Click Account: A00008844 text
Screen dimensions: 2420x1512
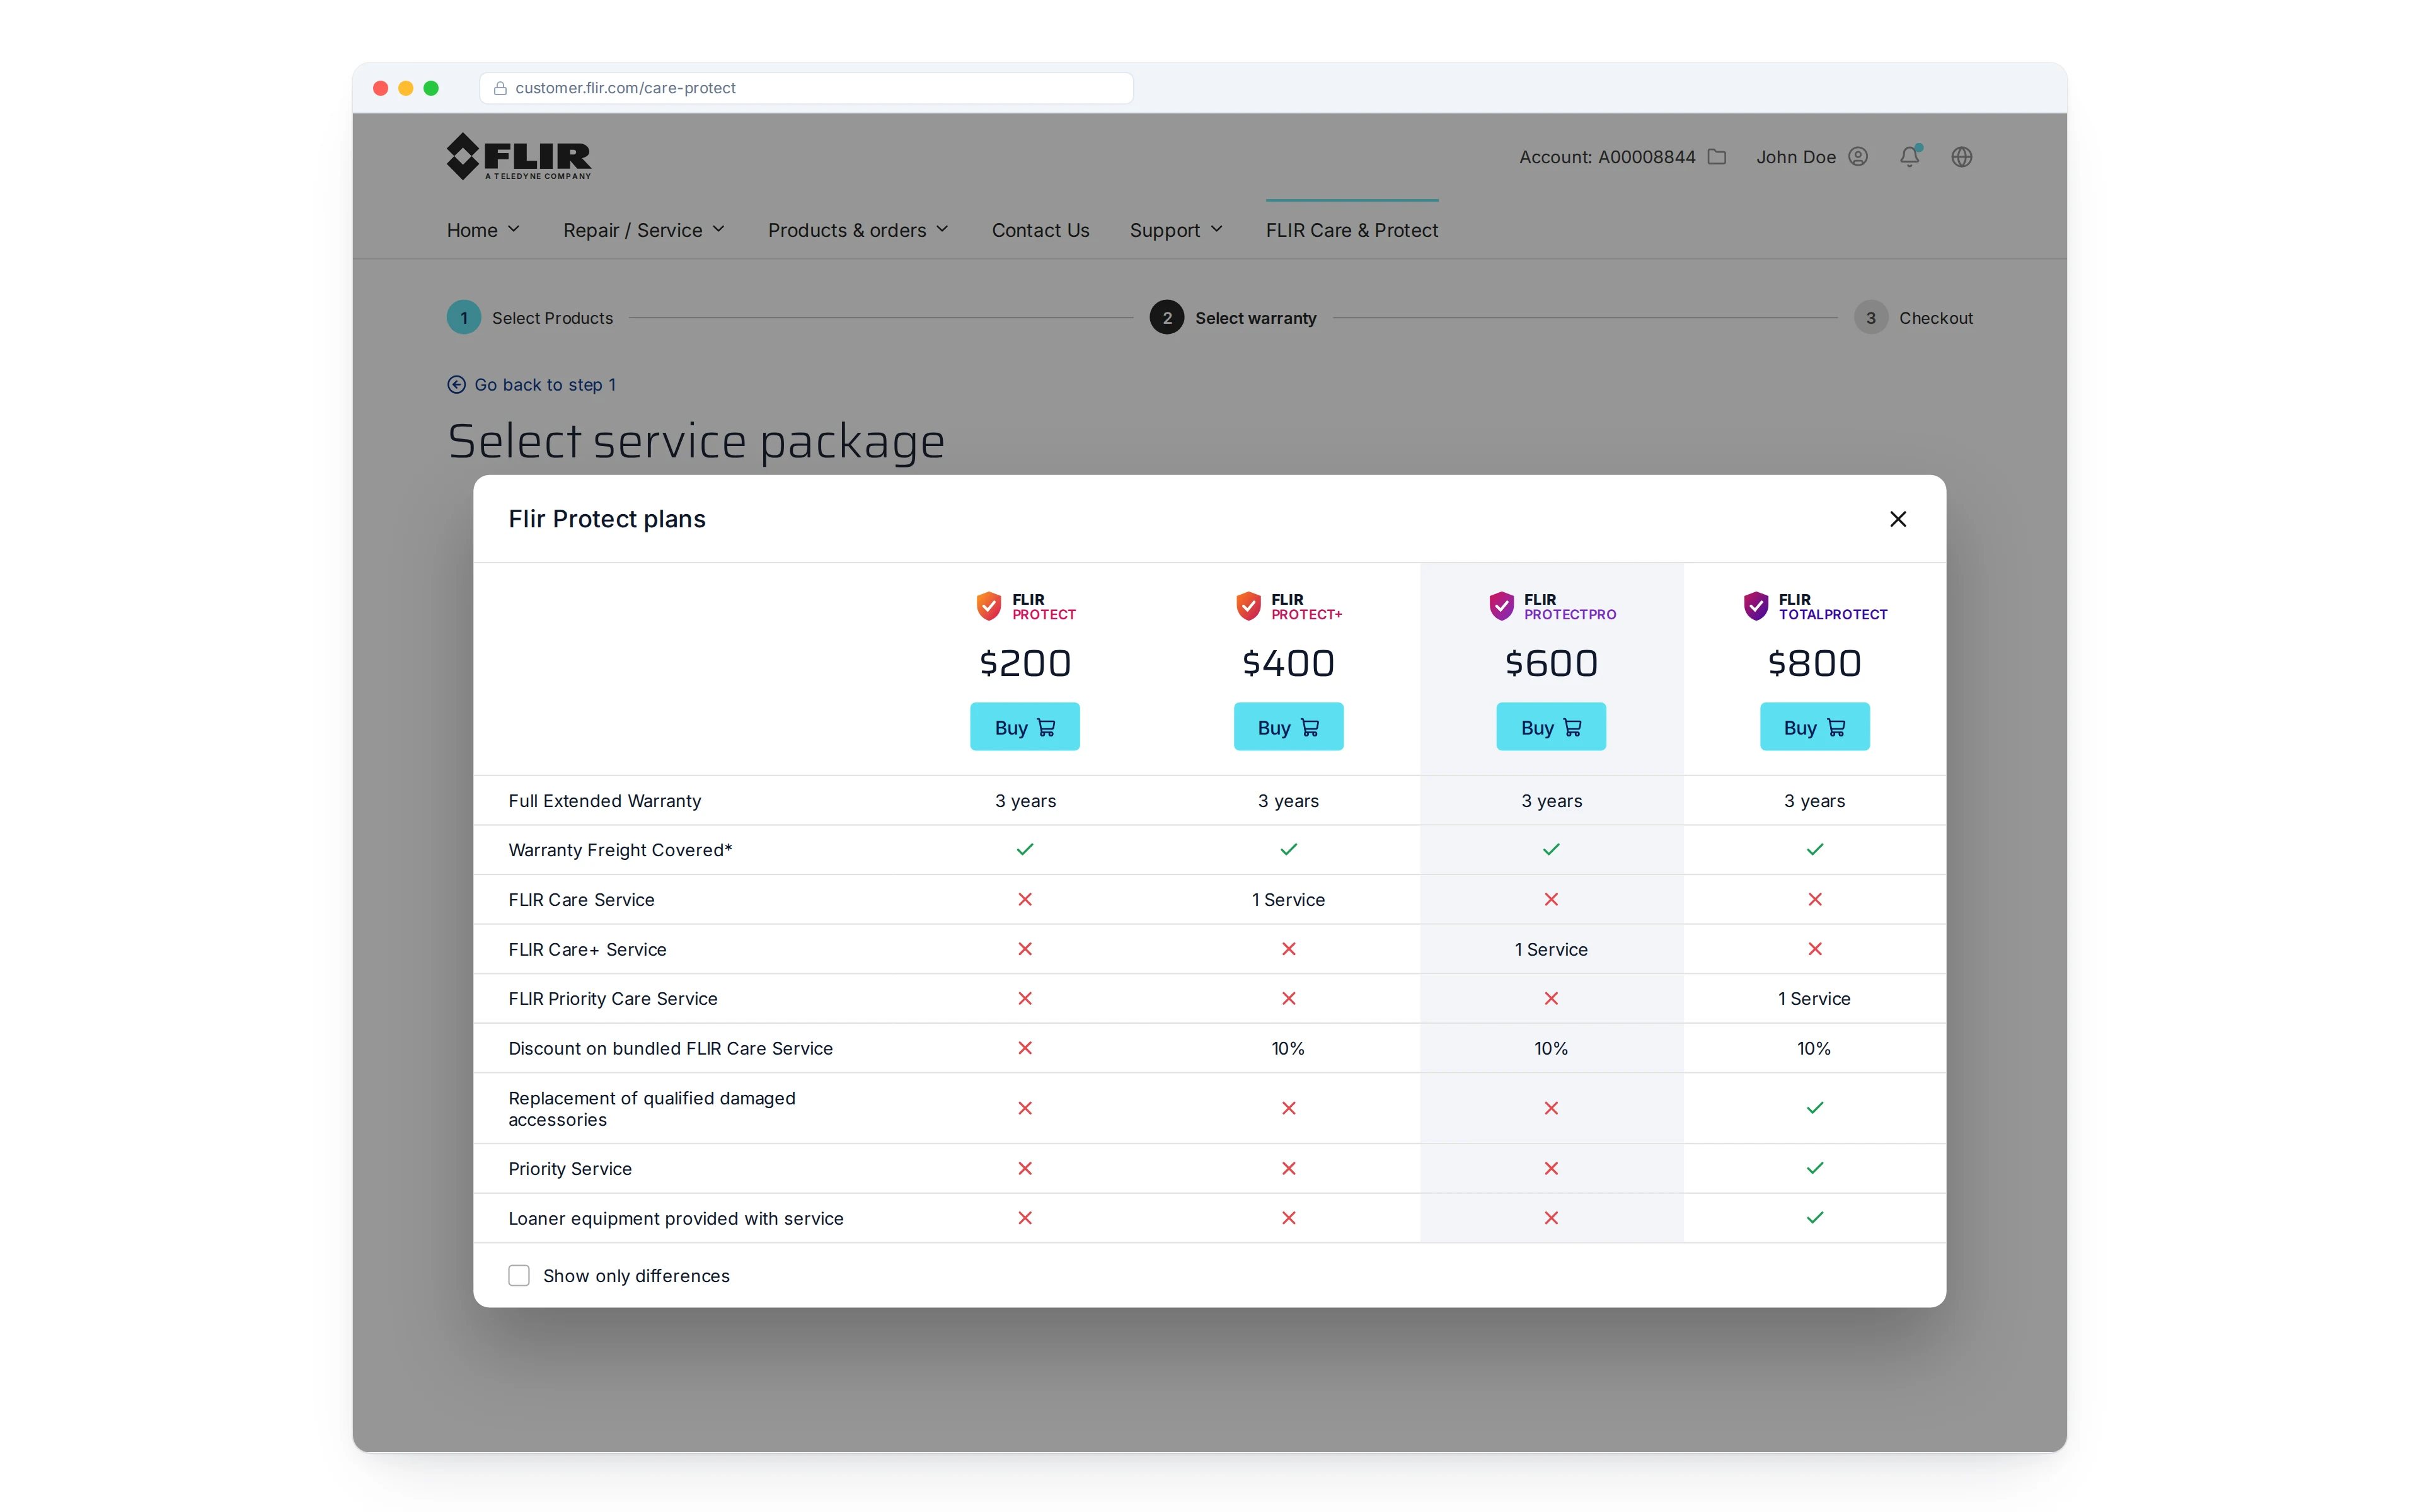1607,157
